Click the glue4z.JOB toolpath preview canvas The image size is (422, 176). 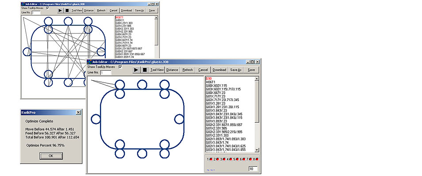point(146,124)
